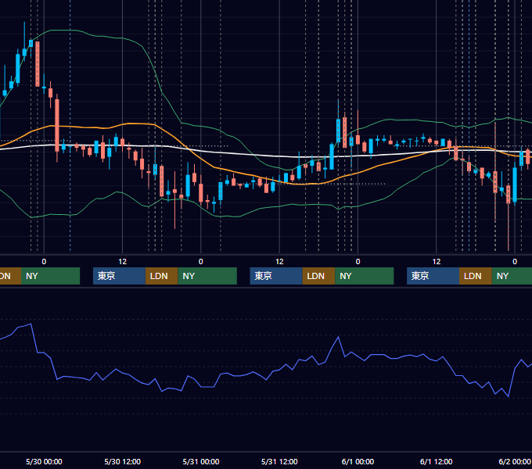532x469 pixels.
Task: Click the 東京 session block on 5/30
Action: [x=119, y=276]
